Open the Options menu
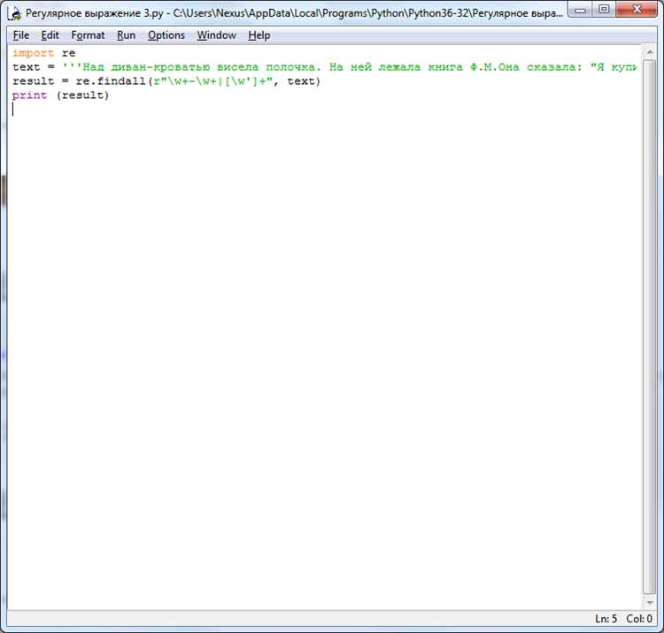The image size is (664, 633). (166, 35)
